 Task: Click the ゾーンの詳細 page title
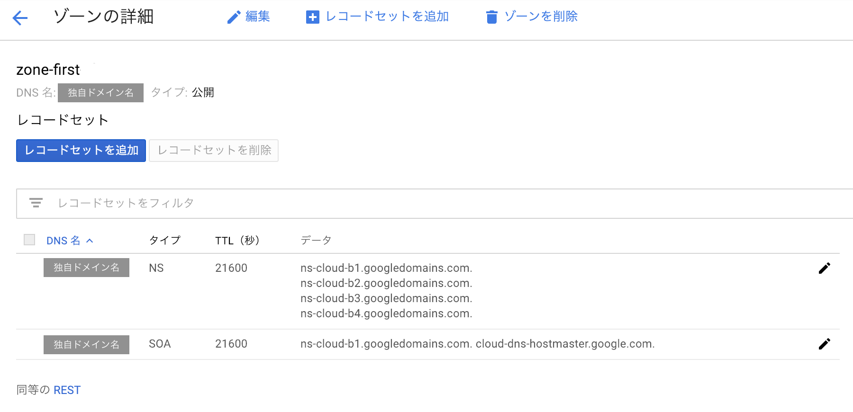103,17
